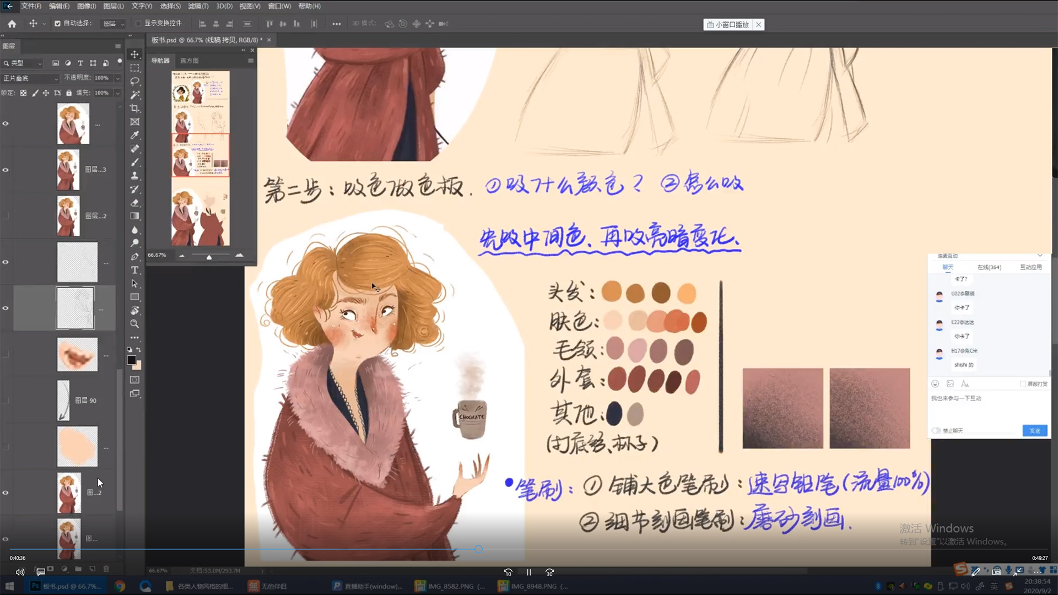
Task: Click the emoji icon in chat panel
Action: coord(935,383)
